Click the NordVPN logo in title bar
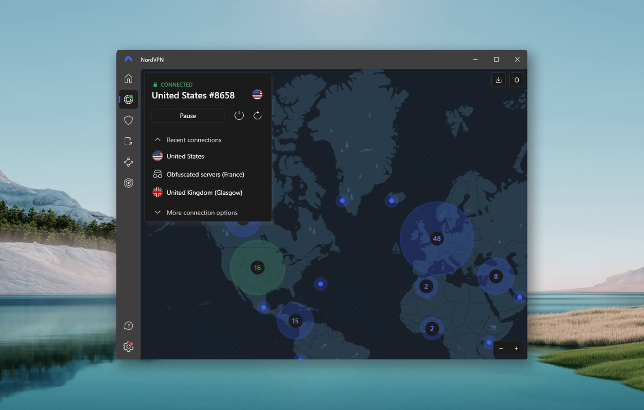644x410 pixels. tap(129, 59)
